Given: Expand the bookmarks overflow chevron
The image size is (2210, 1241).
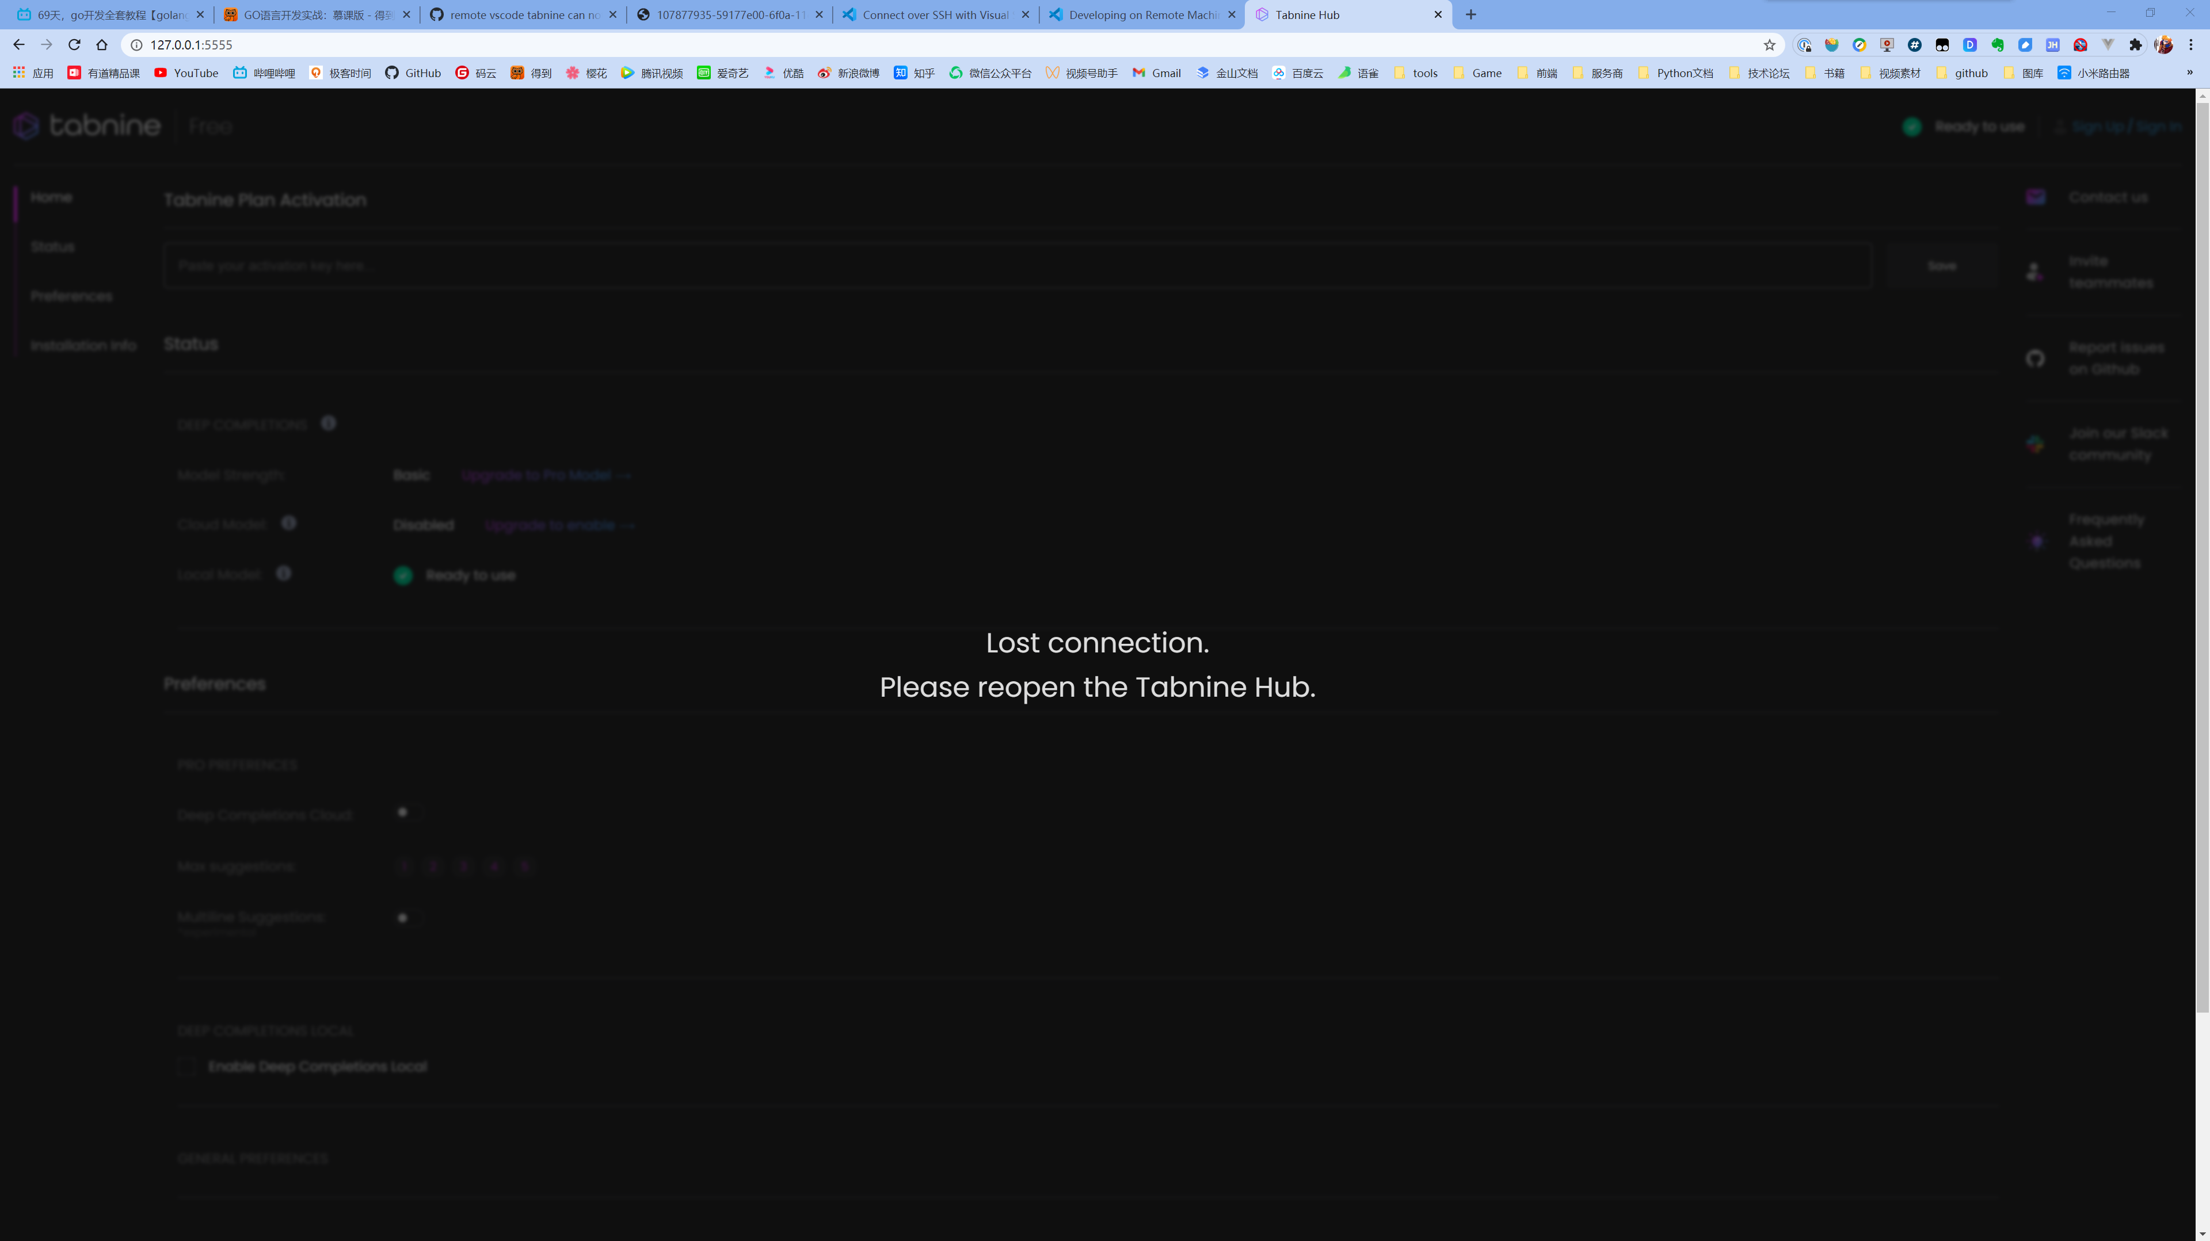Looking at the screenshot, I should [x=2190, y=73].
